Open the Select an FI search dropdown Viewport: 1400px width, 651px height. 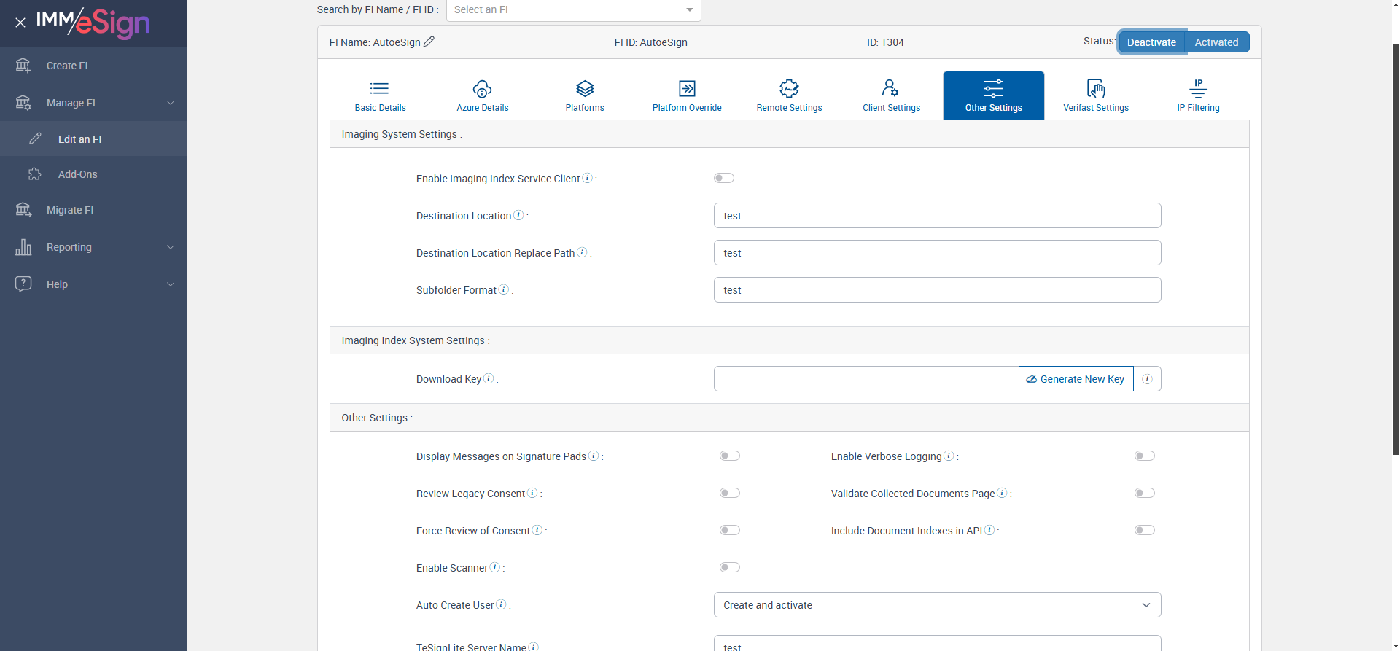click(573, 9)
